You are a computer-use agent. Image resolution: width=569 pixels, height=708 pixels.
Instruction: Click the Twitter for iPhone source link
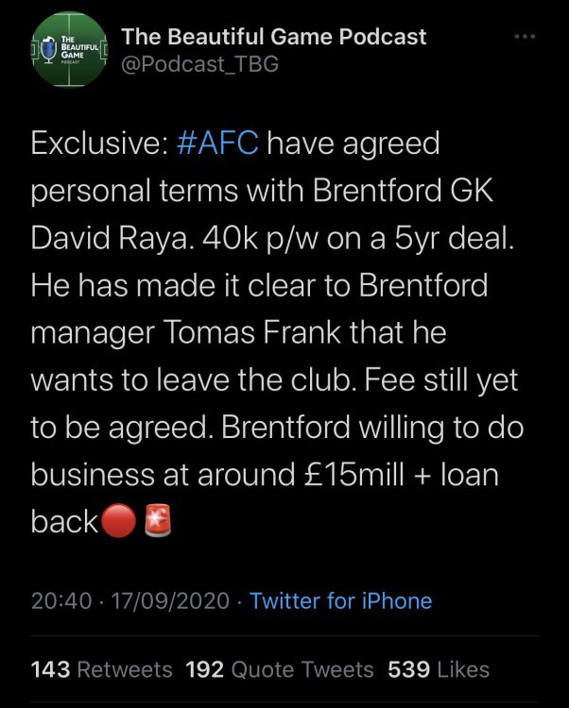340,601
